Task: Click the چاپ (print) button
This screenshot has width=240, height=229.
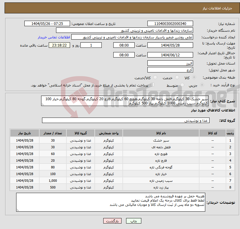Action: click(133, 221)
